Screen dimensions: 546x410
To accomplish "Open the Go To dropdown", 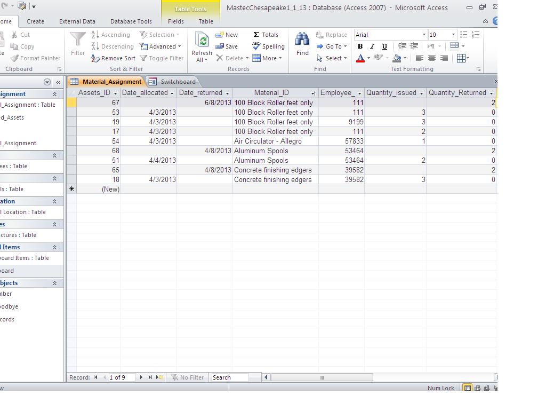I will [332, 46].
